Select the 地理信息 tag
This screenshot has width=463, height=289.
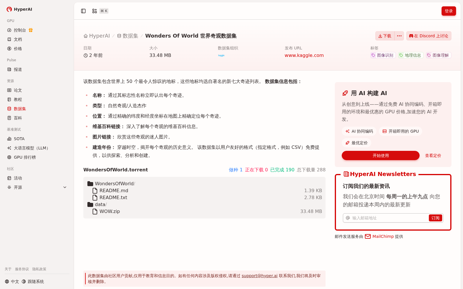(x=411, y=55)
